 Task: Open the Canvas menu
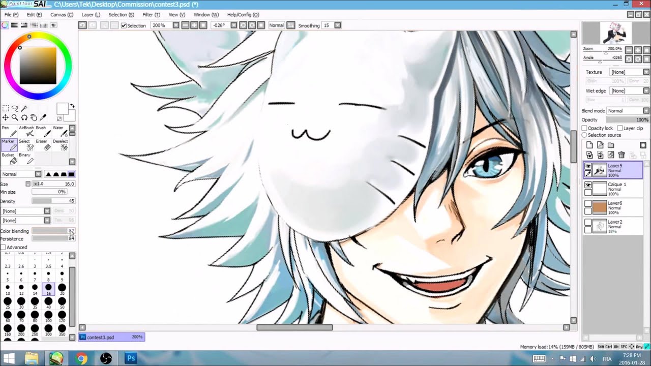[x=62, y=15]
